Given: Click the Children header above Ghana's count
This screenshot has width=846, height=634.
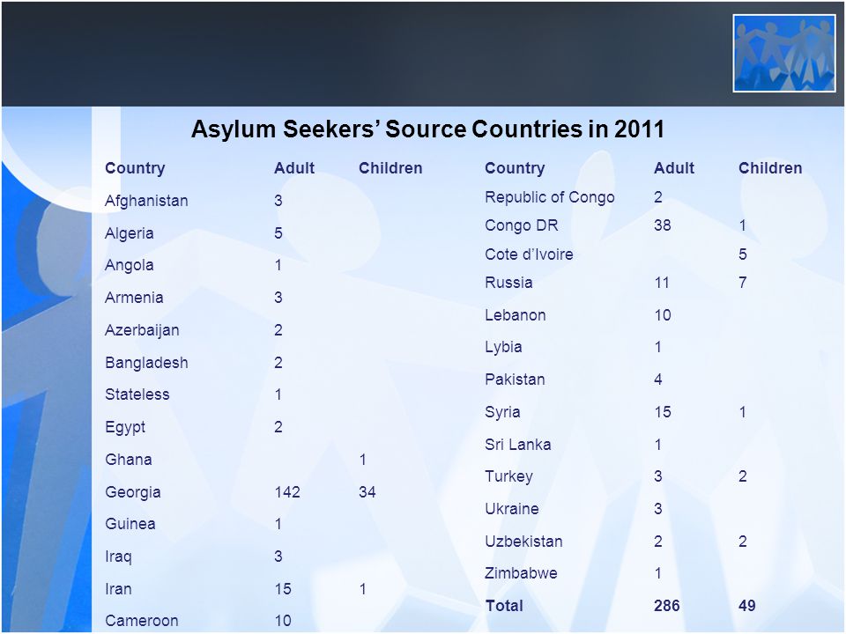Looking at the screenshot, I should (x=390, y=168).
